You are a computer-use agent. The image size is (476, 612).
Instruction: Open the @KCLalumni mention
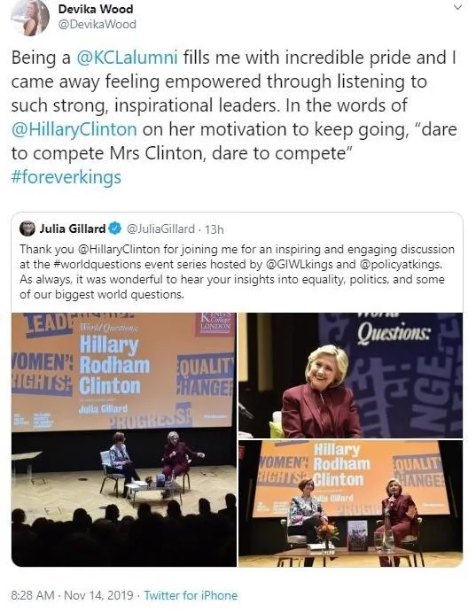(x=127, y=58)
